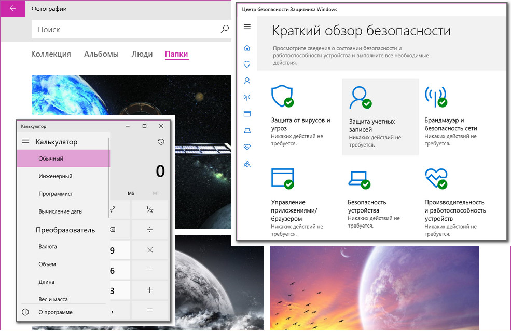Switch to the Коллекция tab in Photos
Viewport: 511px width, 331px height.
(51, 54)
